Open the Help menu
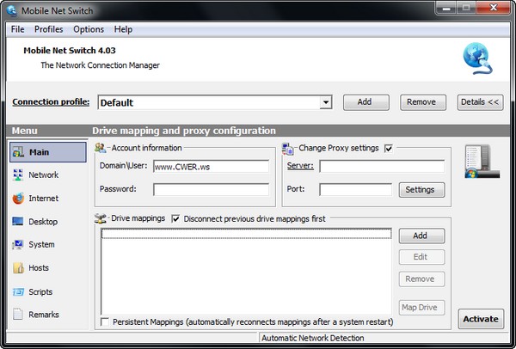Image resolution: width=516 pixels, height=349 pixels. point(123,29)
